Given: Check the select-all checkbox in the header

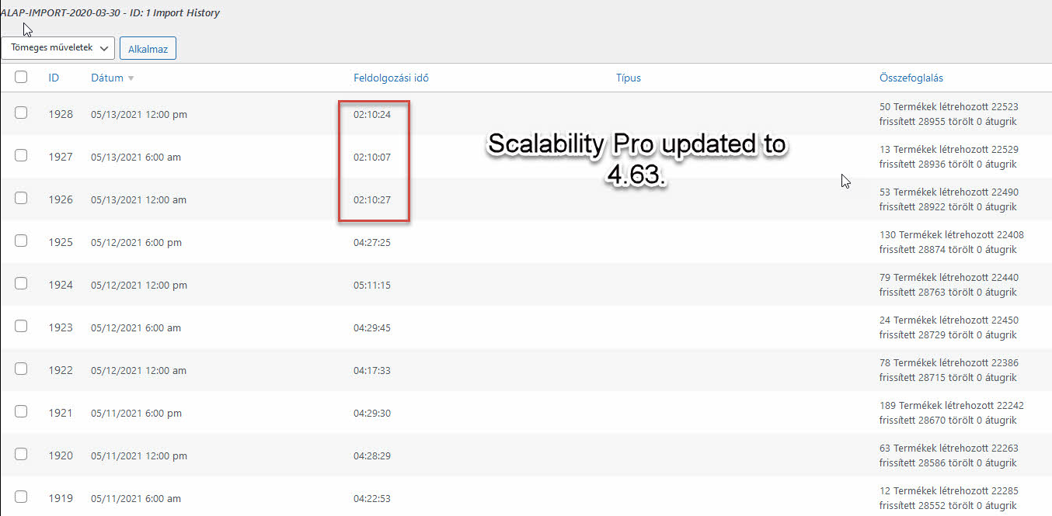Looking at the screenshot, I should coord(21,77).
